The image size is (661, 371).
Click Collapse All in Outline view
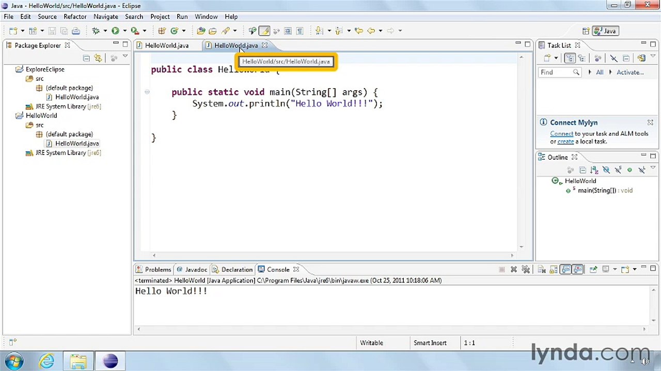(x=583, y=170)
